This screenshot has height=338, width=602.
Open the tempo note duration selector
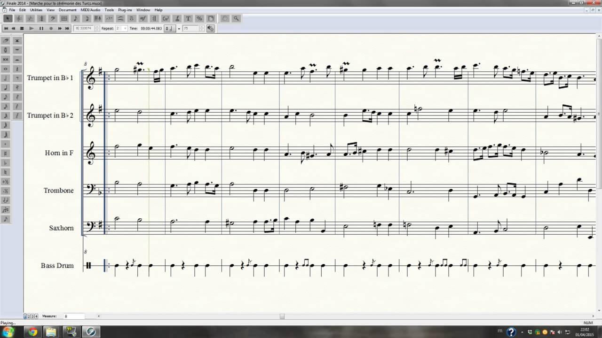tap(170, 29)
